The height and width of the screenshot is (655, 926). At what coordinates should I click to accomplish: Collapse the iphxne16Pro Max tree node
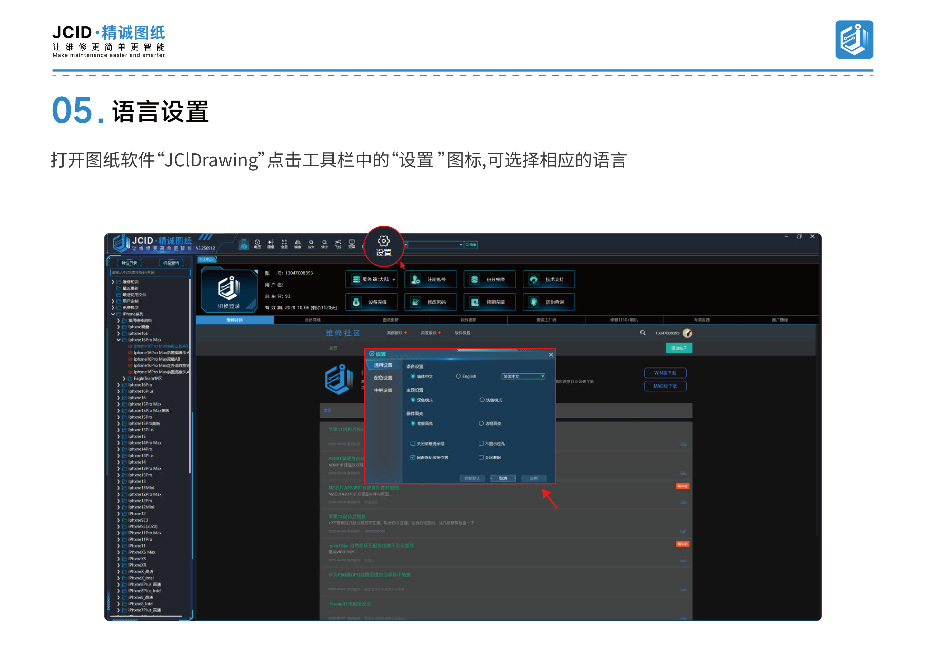tap(119, 340)
